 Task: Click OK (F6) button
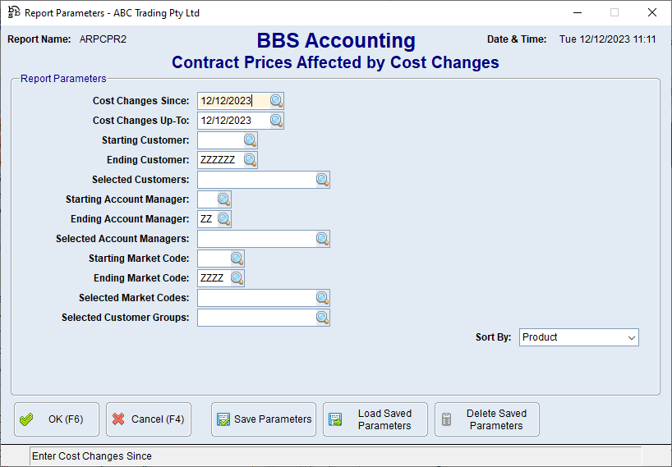(x=57, y=419)
